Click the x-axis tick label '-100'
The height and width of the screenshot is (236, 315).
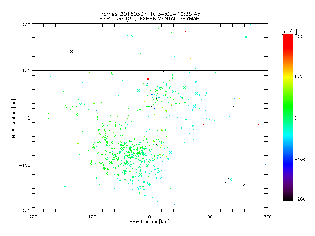coord(91,217)
